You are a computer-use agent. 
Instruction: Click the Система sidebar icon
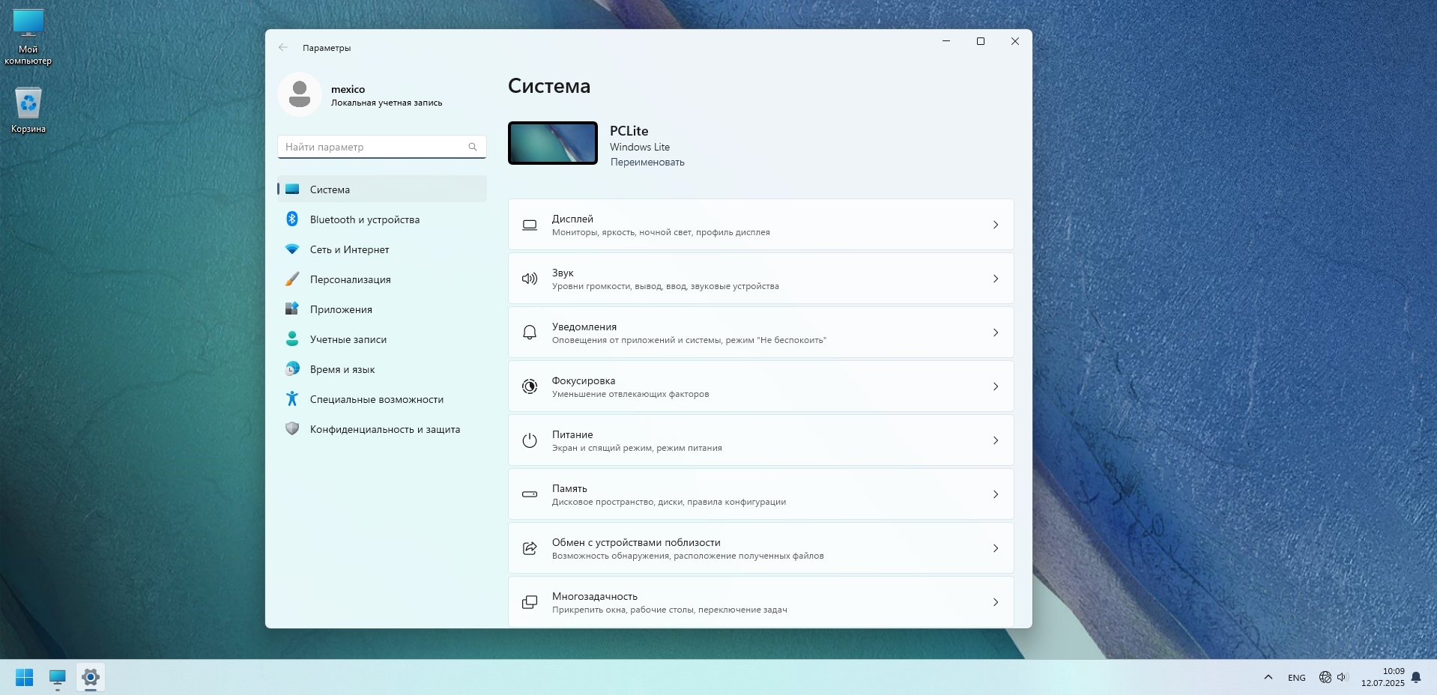tap(292, 189)
